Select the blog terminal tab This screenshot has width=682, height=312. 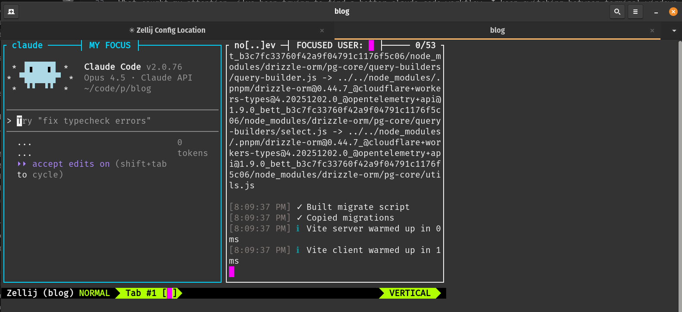click(x=497, y=30)
